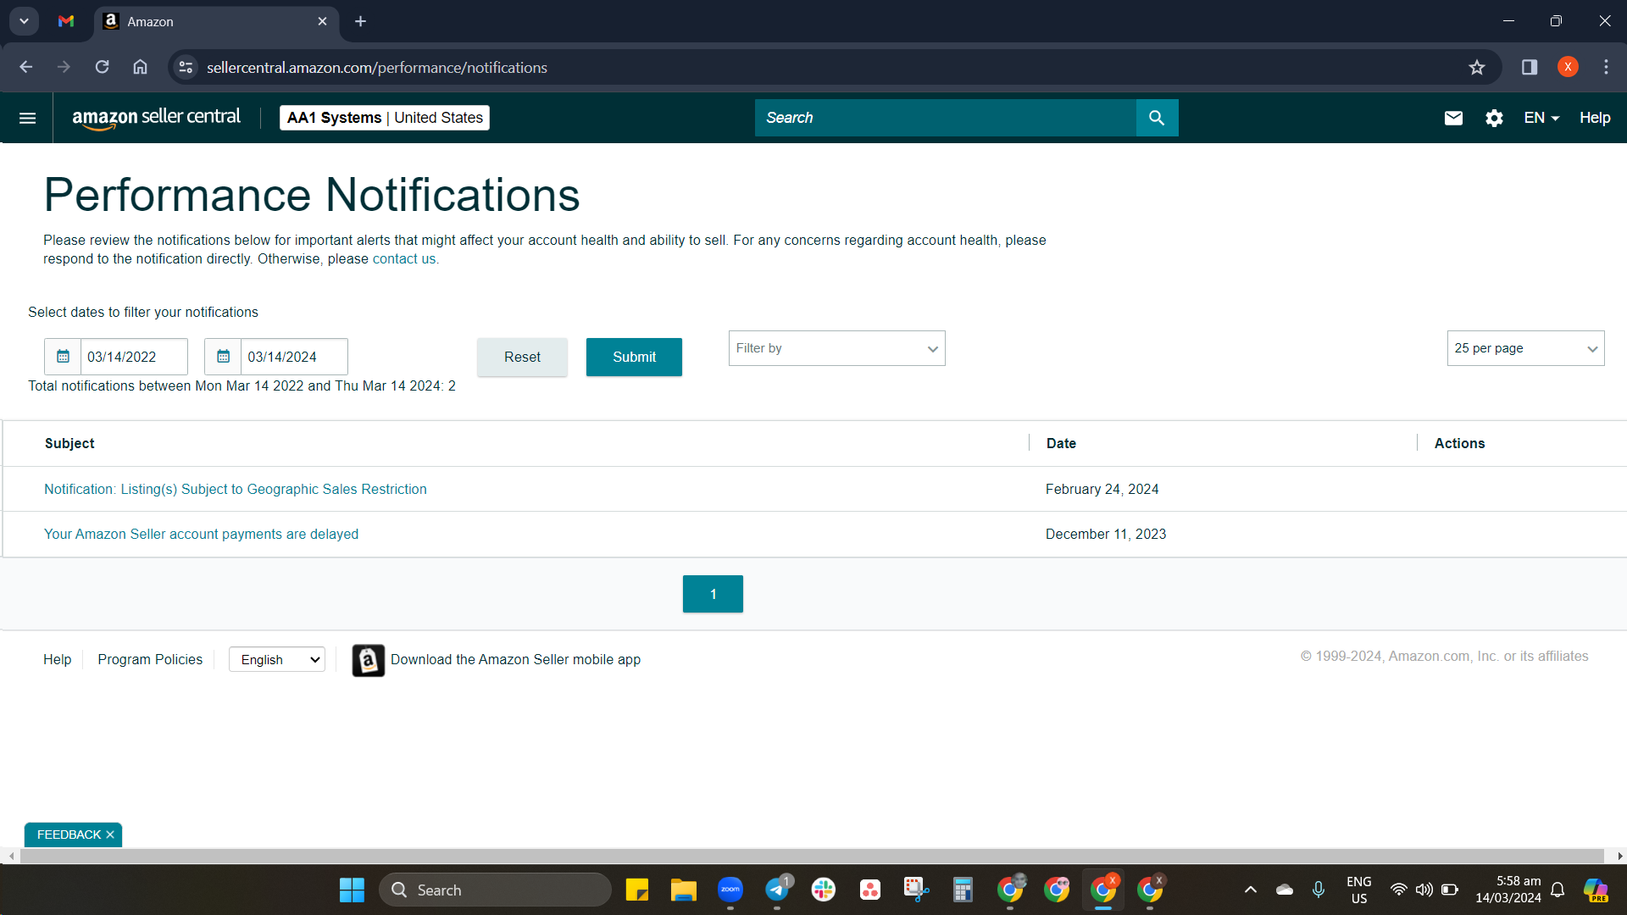Open the tab search dropdown arrow
Screen dimensions: 1627x915
25,21
